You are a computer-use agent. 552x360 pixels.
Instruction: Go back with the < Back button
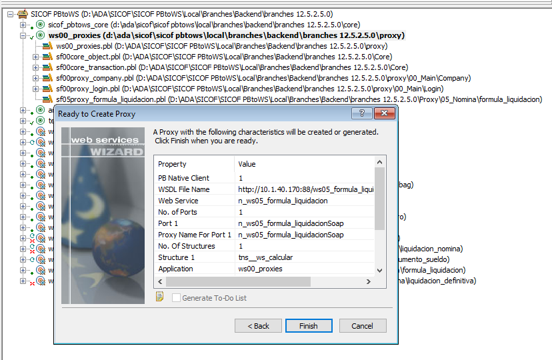pyautogui.click(x=258, y=326)
